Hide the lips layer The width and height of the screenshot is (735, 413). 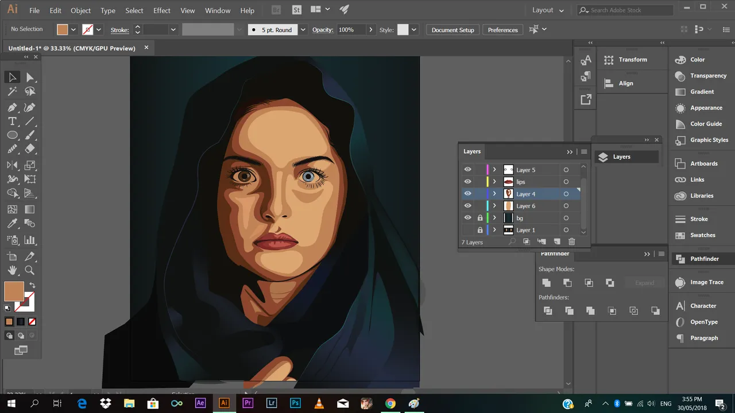[x=467, y=182]
